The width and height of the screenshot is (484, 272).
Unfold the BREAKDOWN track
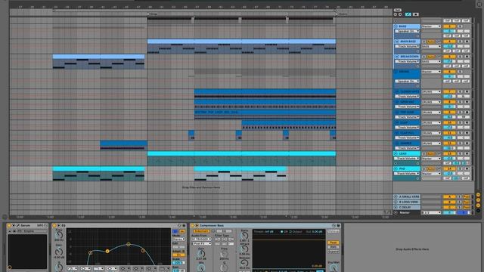(x=397, y=57)
